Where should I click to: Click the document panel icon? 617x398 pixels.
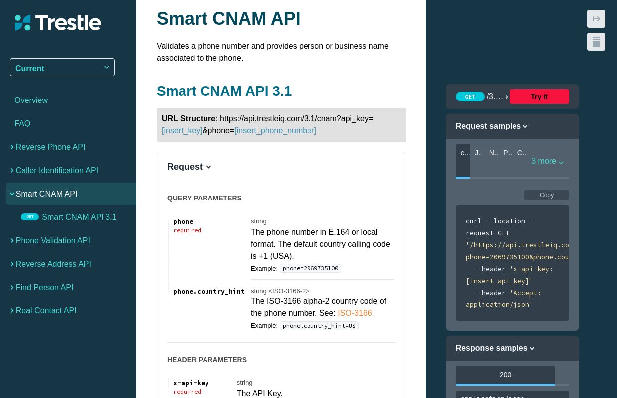tap(596, 42)
